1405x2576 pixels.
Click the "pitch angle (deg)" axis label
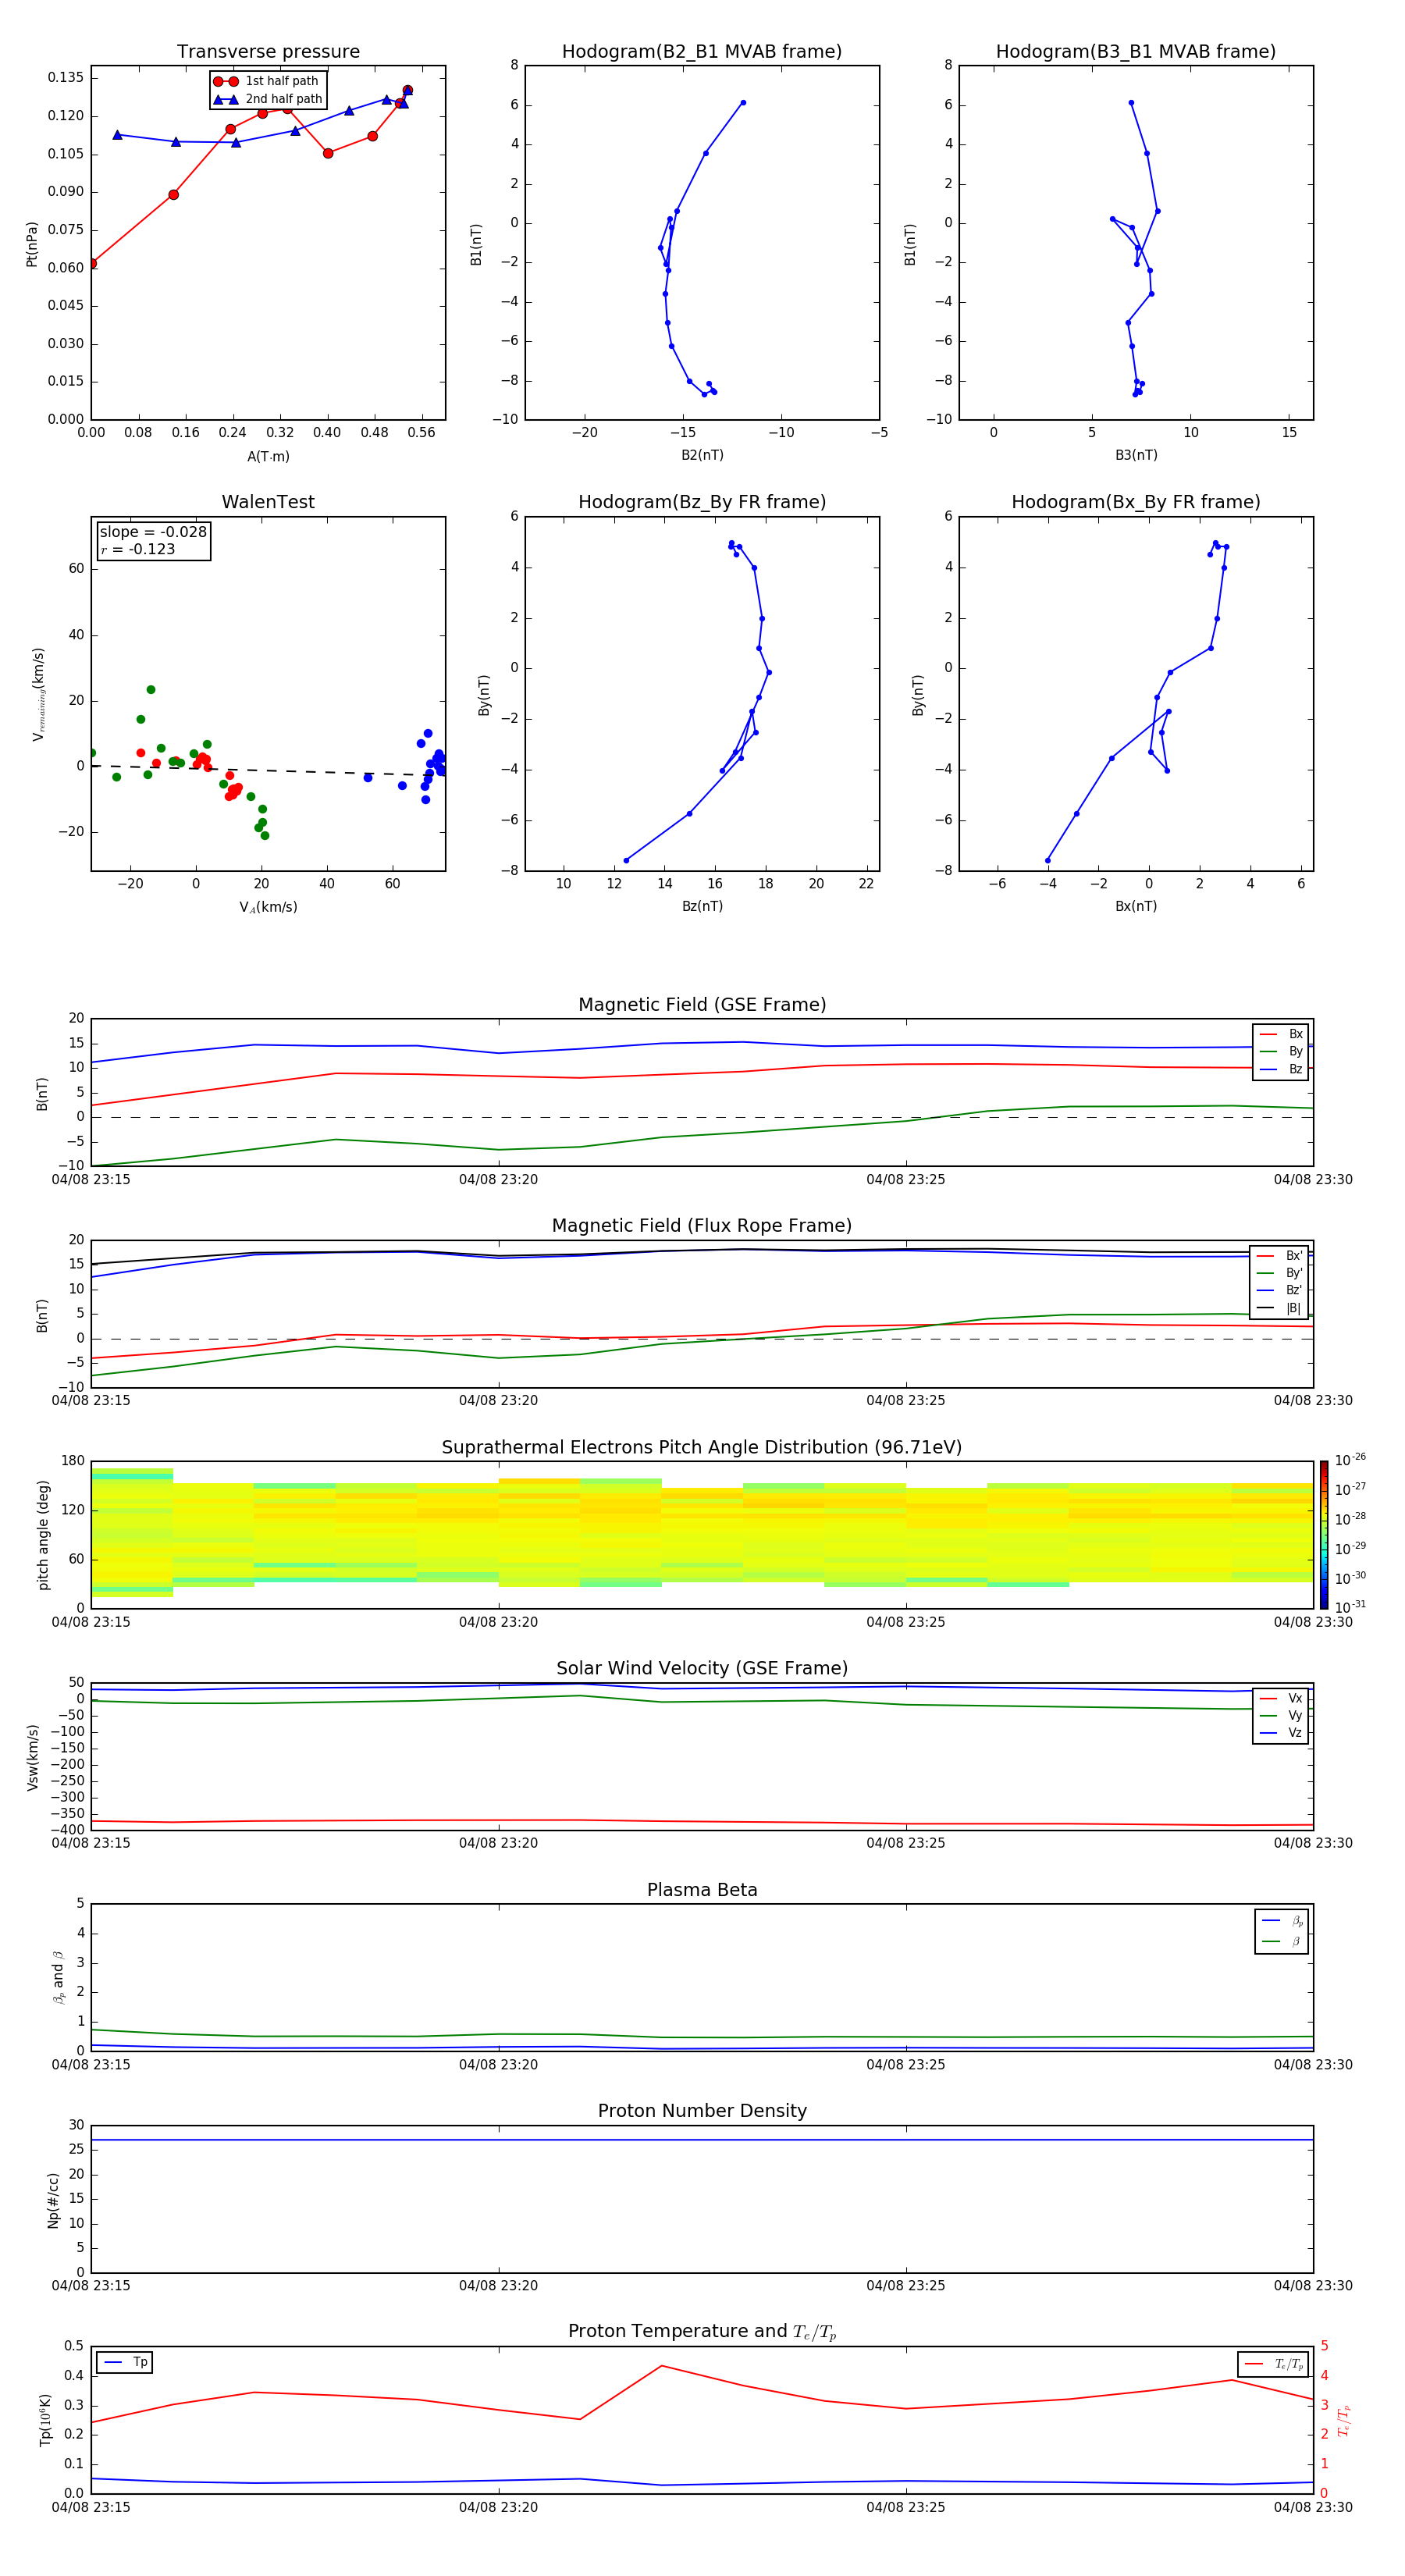[x=43, y=1535]
